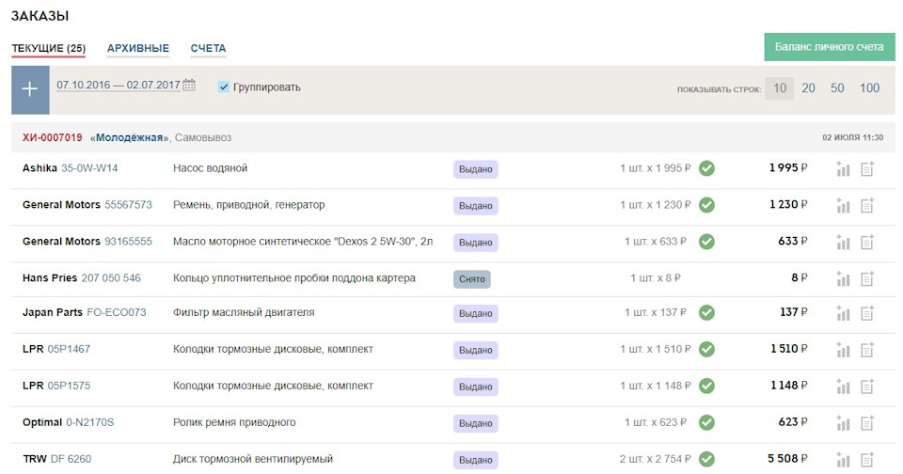Open note icon for Optimal 0-N2170S

coord(867,423)
